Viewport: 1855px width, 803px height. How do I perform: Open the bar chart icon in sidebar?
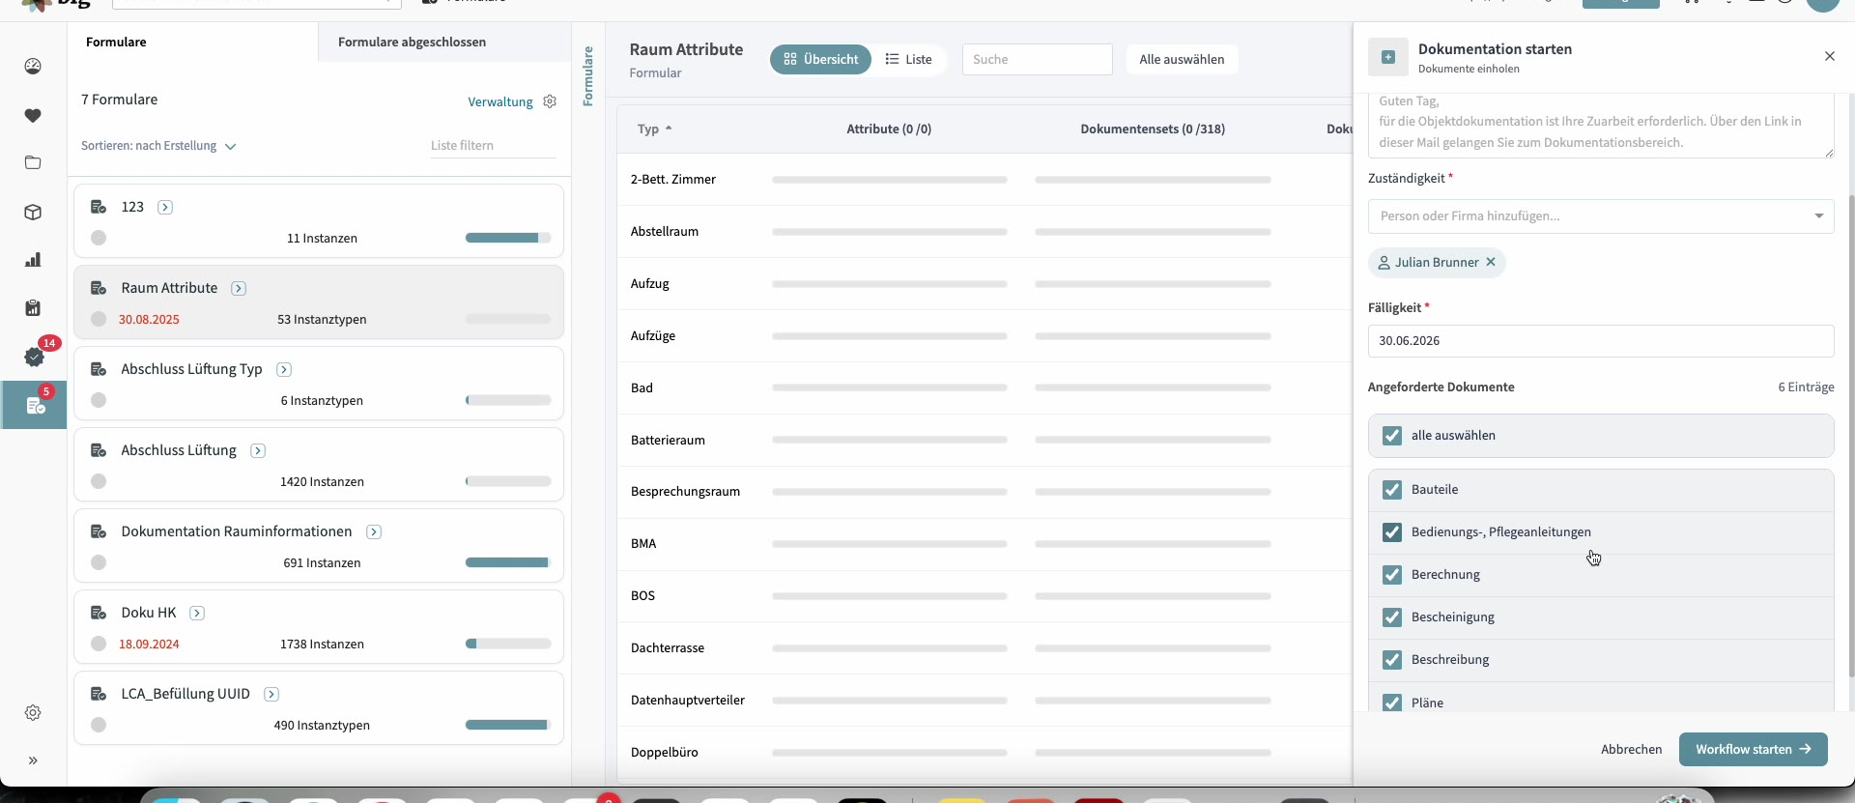[33, 260]
